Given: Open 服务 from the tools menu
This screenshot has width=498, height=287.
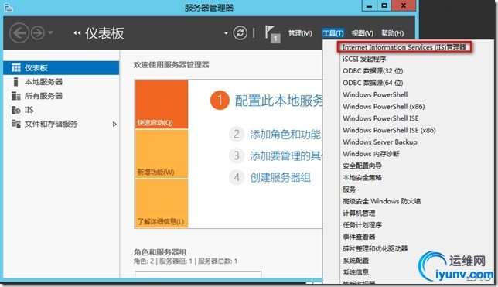Looking at the screenshot, I should click(349, 190).
